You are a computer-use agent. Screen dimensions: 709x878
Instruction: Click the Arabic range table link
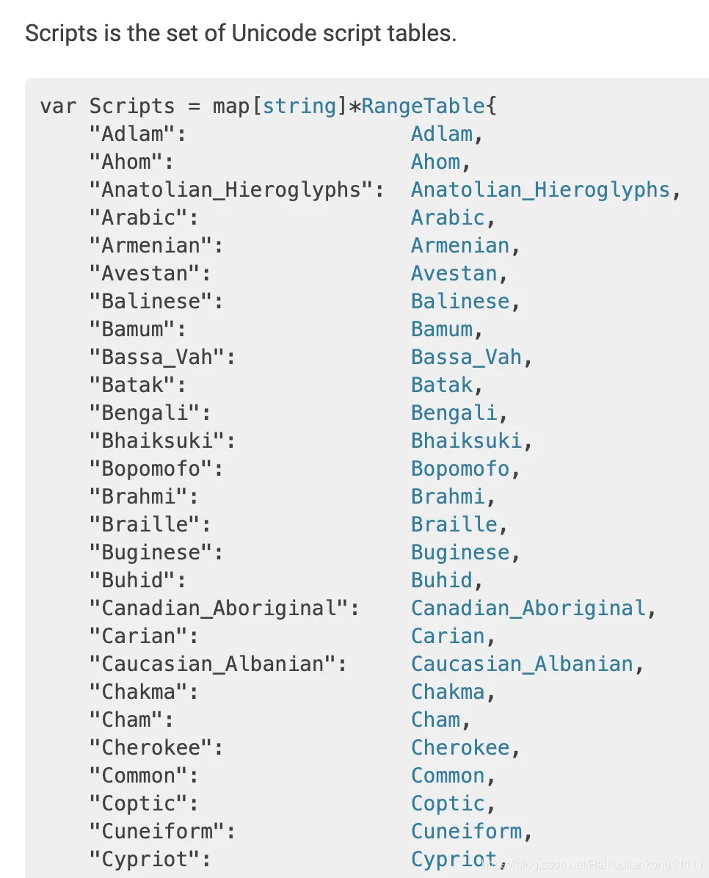[448, 218]
